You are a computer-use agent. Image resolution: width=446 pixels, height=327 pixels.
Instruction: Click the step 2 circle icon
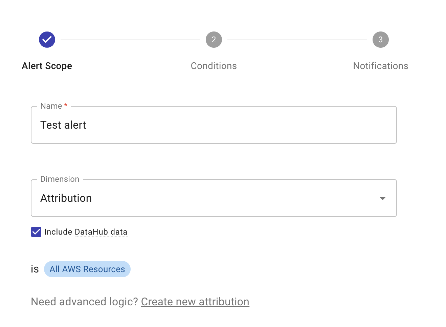pos(214,40)
